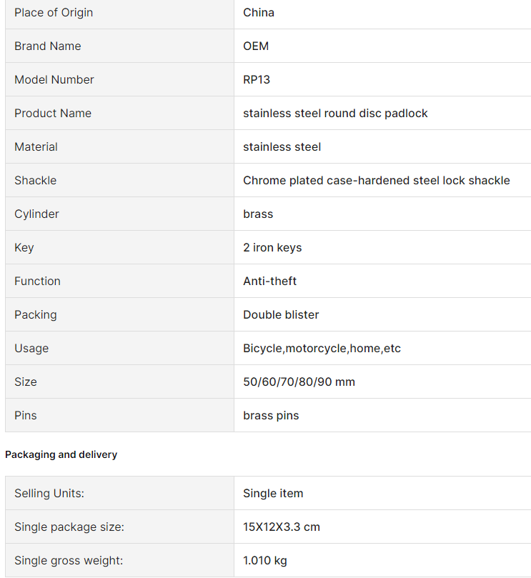Screen dimensions: 531x578
Task: Click 'Bicycle,motorcycle,home,etc' usage value
Action: point(322,349)
